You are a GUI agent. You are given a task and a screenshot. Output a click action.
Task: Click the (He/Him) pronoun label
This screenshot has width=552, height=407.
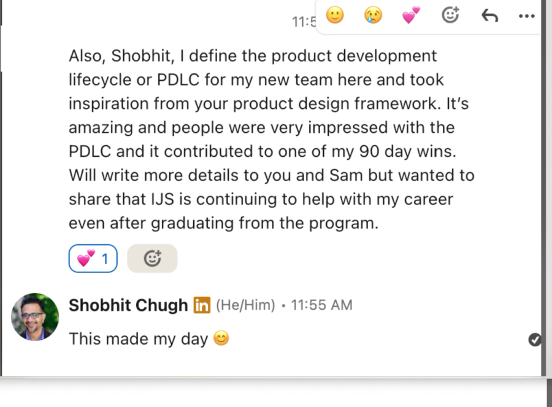245,305
